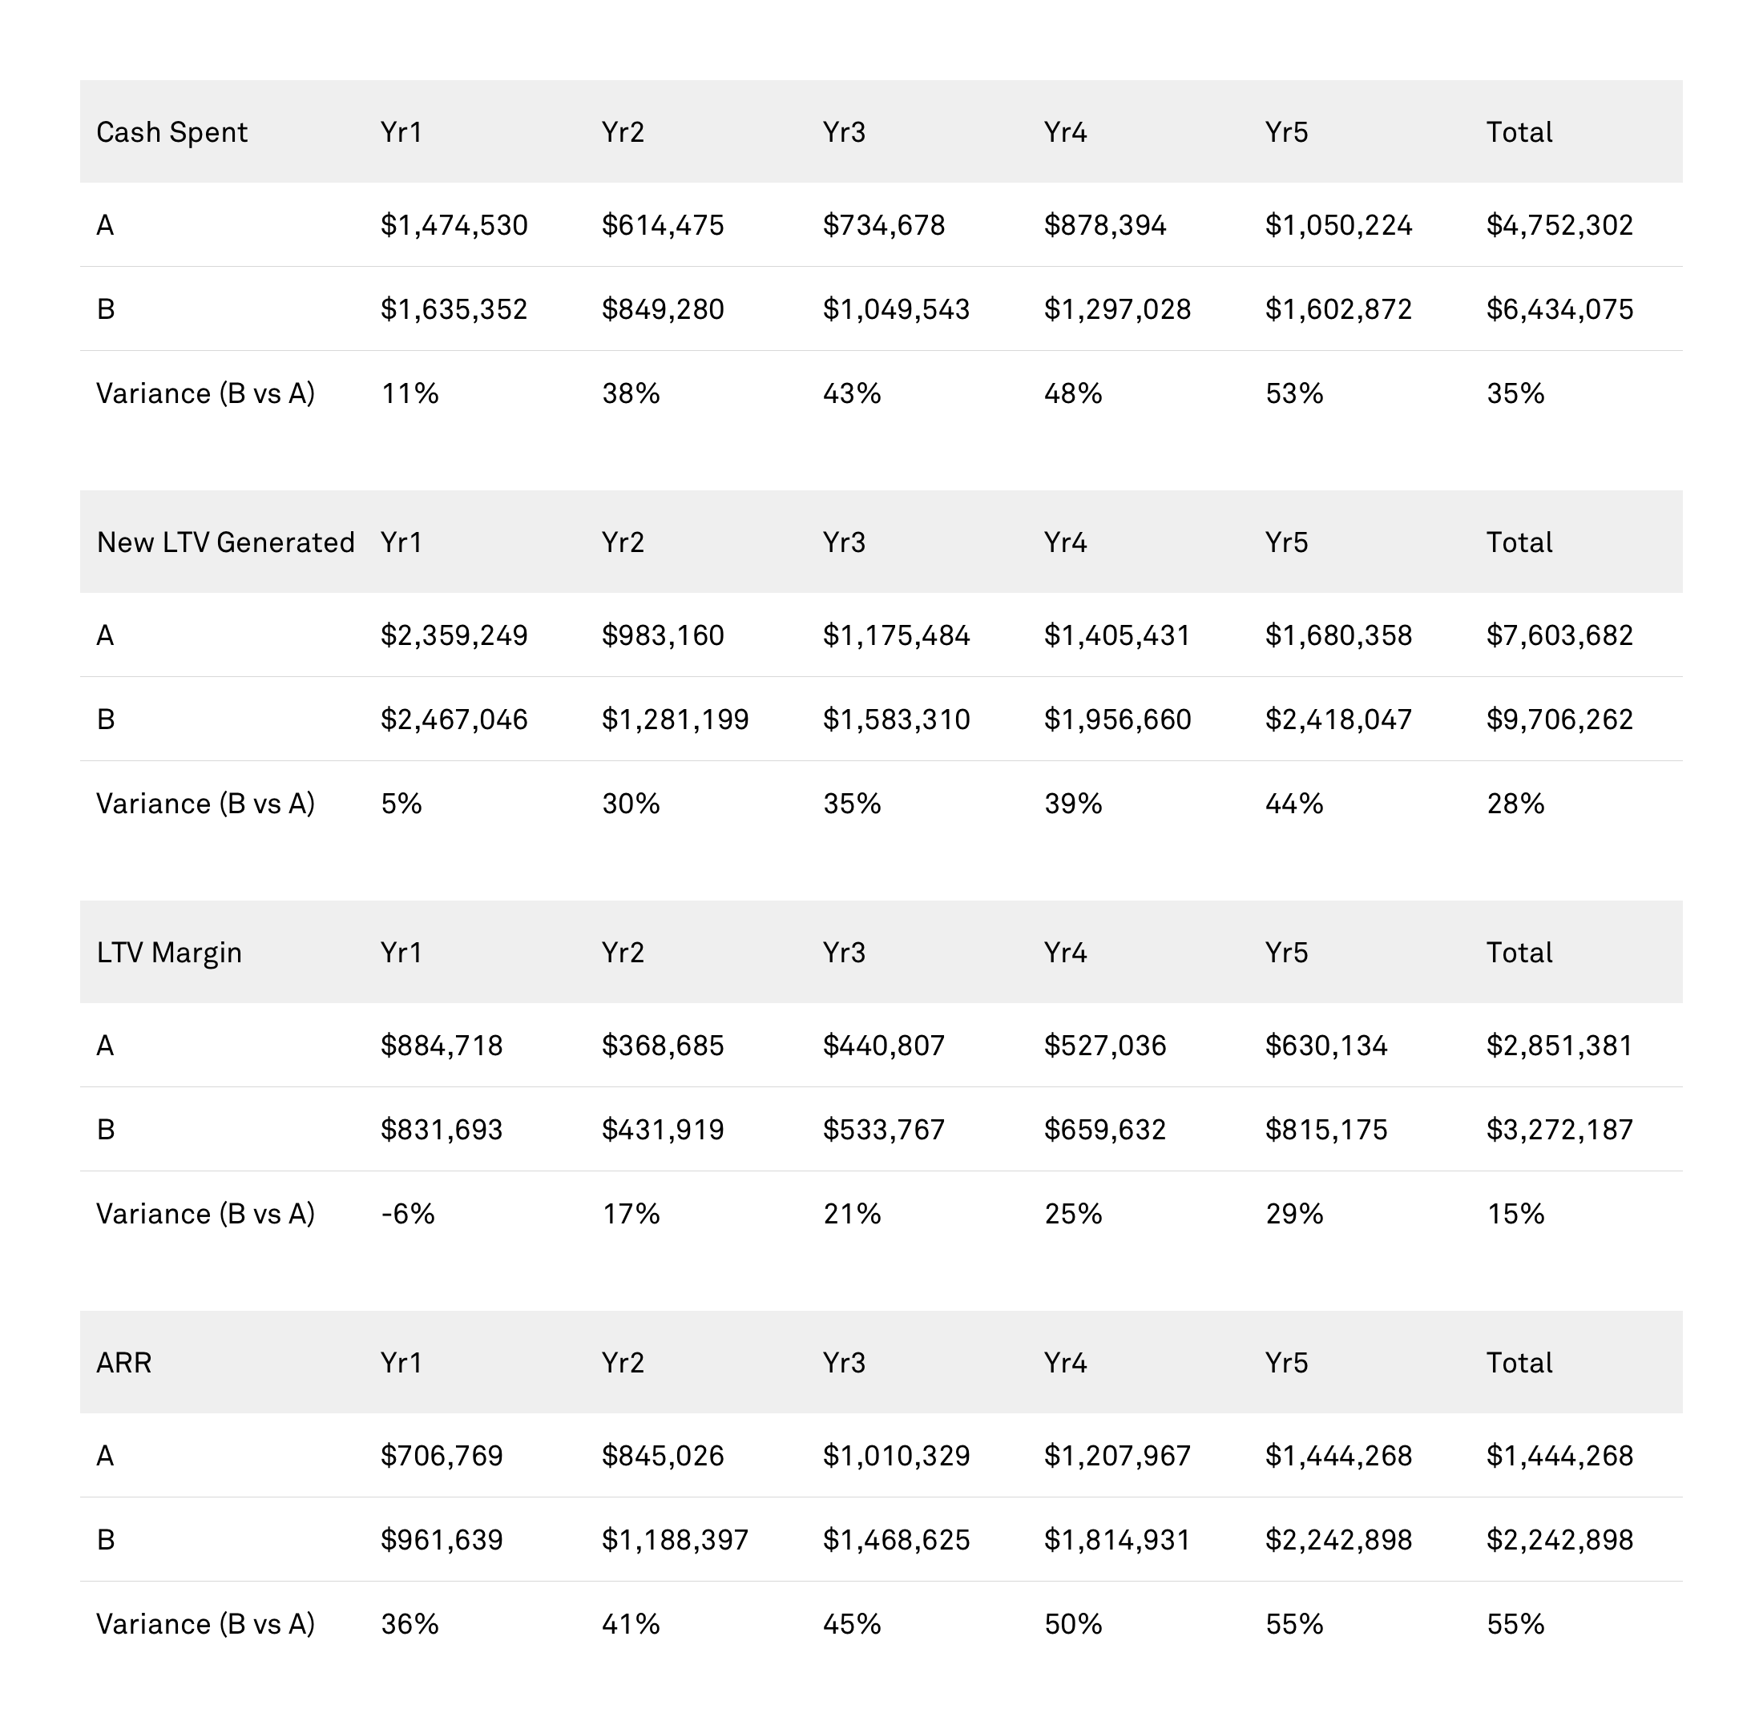The height and width of the screenshot is (1721, 1763).
Task: Click LTV Margin B total $3,272,187
Action: 1559,1130
